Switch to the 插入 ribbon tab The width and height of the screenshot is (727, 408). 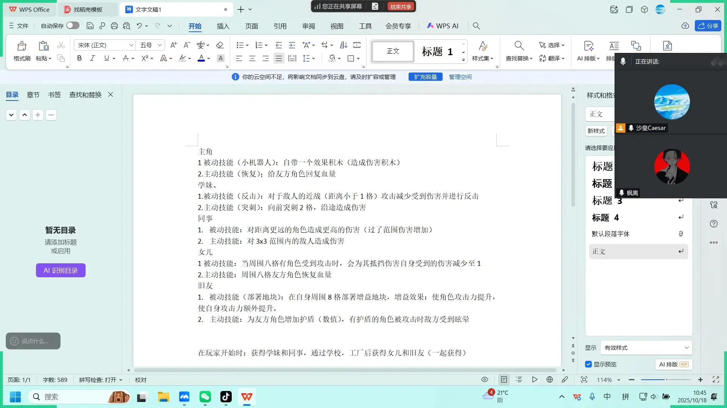coord(223,26)
